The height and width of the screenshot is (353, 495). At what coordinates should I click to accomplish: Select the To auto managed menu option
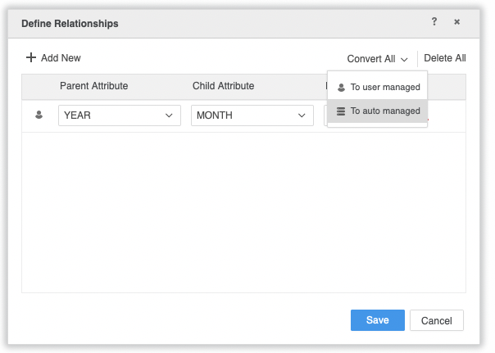coord(384,111)
